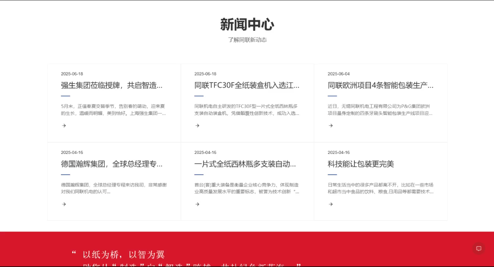494x267 pixels.
Task: Open the 同联TFC30F全纸装盒机入选 article link
Action: pos(246,85)
